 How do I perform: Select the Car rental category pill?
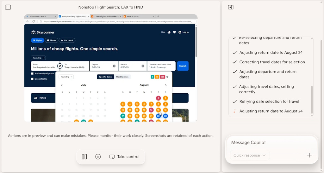coord(67,40)
